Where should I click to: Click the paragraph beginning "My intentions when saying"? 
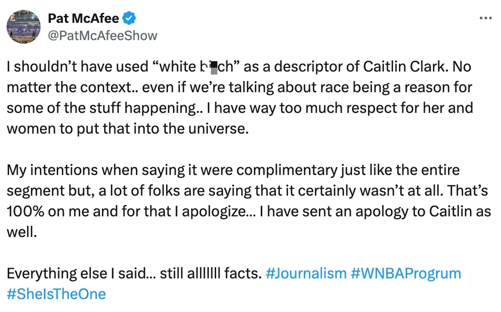[x=233, y=170]
